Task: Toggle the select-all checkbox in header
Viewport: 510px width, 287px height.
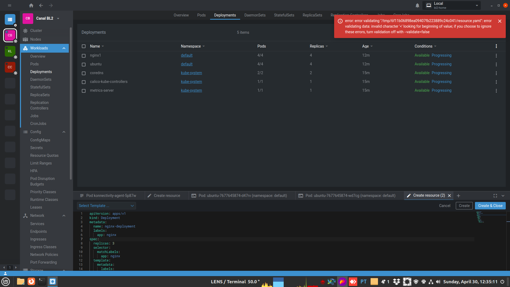Action: point(84,46)
